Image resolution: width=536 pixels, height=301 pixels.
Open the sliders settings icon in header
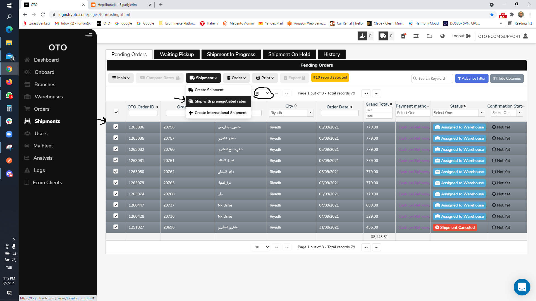click(x=416, y=36)
